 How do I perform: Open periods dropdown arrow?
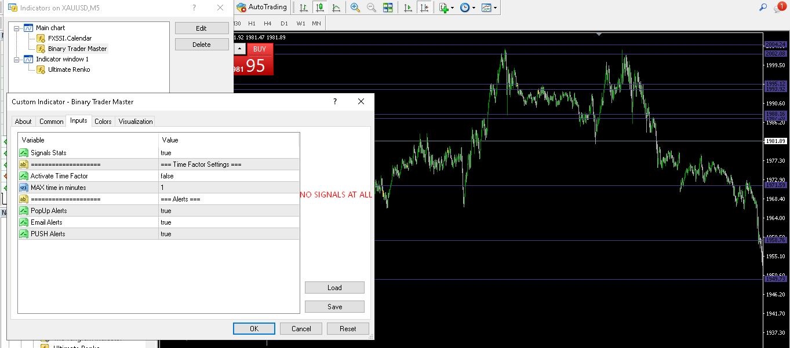474,8
